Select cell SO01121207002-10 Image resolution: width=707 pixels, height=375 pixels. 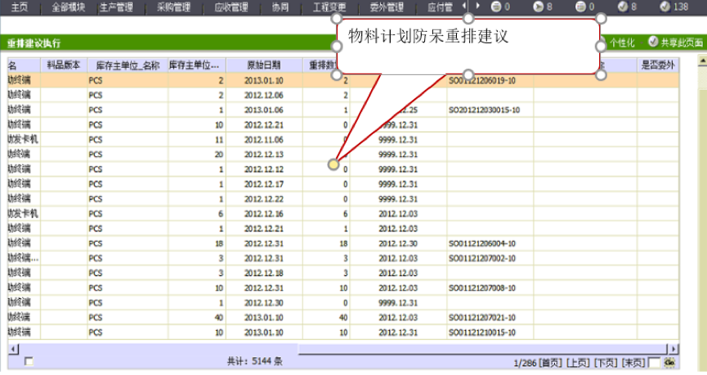482,258
